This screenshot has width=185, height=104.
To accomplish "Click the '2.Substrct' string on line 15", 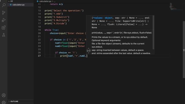I will pos(60,17).
